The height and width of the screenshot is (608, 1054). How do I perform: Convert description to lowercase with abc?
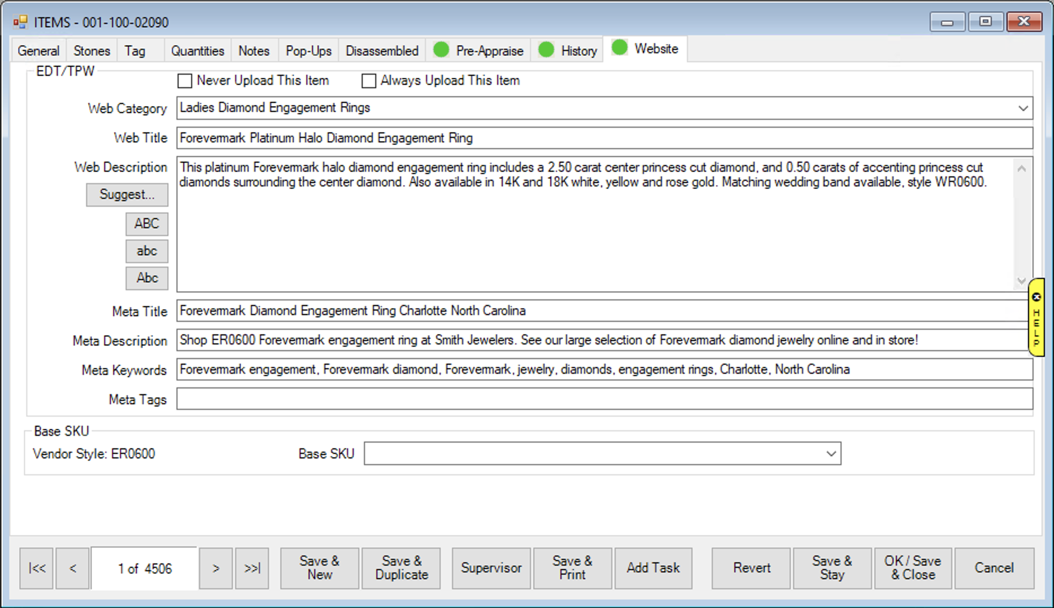coord(147,251)
